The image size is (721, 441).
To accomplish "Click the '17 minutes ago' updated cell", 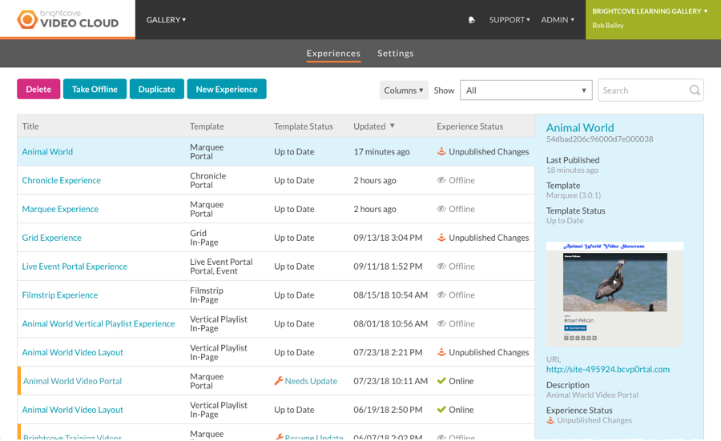I will point(381,151).
